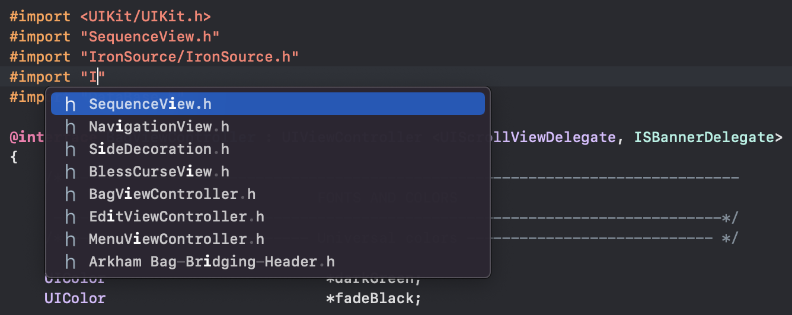The width and height of the screenshot is (792, 315).
Task: Click the *fadeBlack variable declaration
Action: [373, 298]
